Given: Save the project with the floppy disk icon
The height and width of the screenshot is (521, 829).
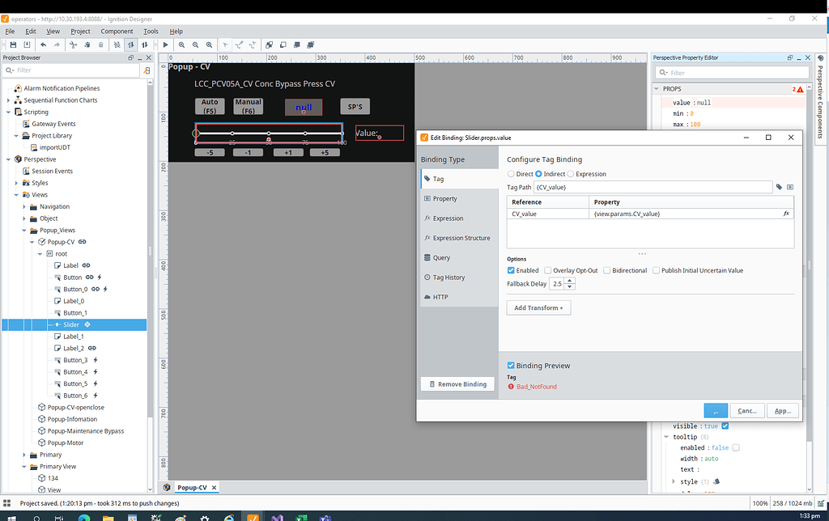Looking at the screenshot, I should click(13, 45).
